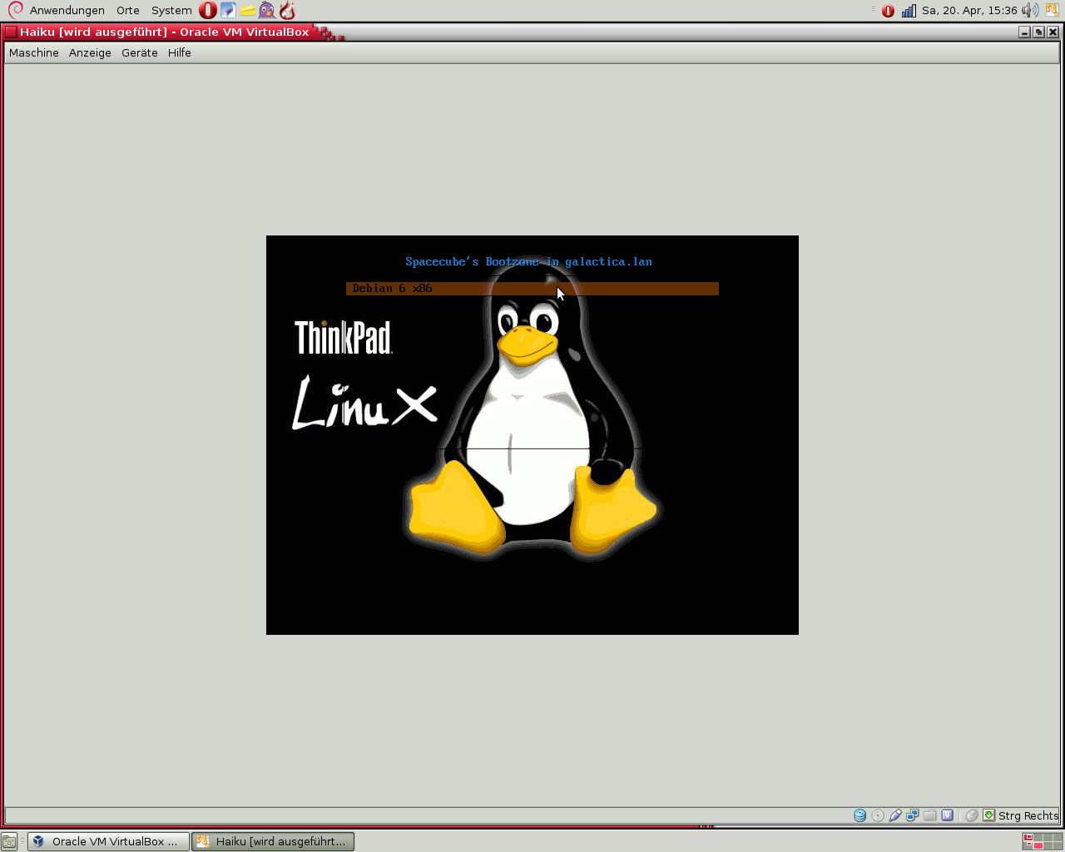Expand the Geräte menu
Viewport: 1065px width, 852px height.
(x=139, y=52)
